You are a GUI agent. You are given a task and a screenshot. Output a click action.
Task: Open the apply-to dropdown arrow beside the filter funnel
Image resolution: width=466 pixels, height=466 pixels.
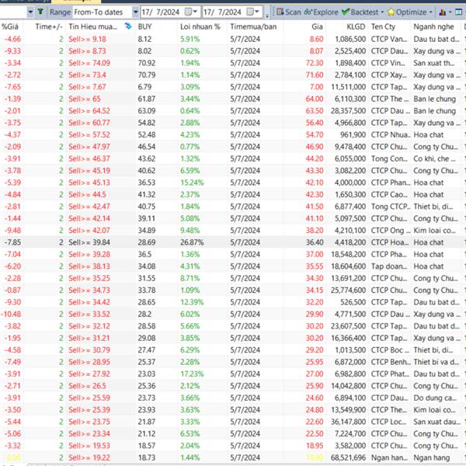tap(30, 12)
